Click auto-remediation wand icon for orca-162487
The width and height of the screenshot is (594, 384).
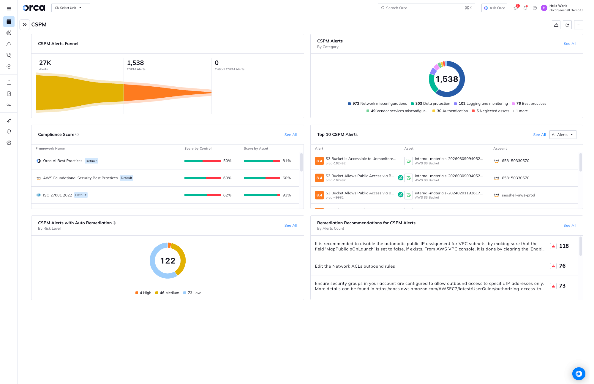pyautogui.click(x=400, y=178)
